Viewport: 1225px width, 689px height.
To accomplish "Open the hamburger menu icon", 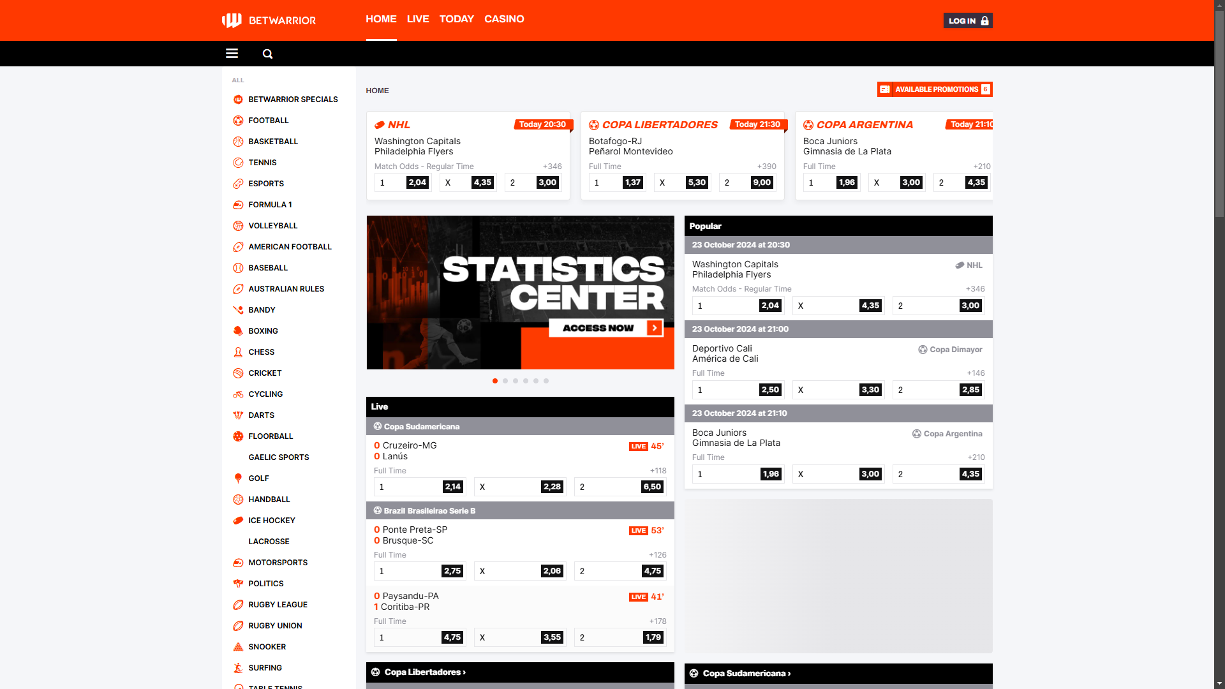I will click(232, 54).
